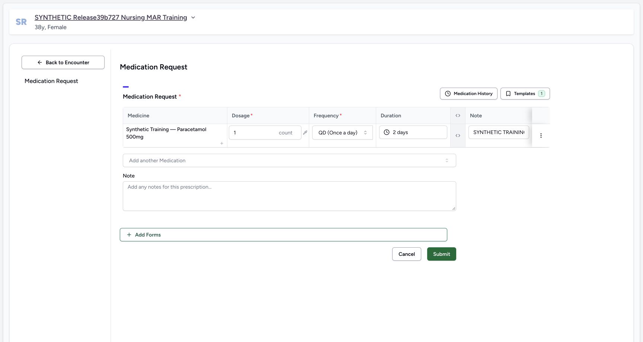
Task: Click plus icon under Paracetamol medicine cell
Action: pyautogui.click(x=222, y=143)
